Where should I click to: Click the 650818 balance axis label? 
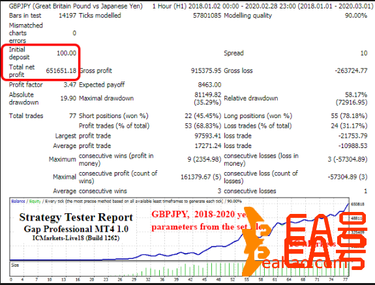(x=357, y=204)
